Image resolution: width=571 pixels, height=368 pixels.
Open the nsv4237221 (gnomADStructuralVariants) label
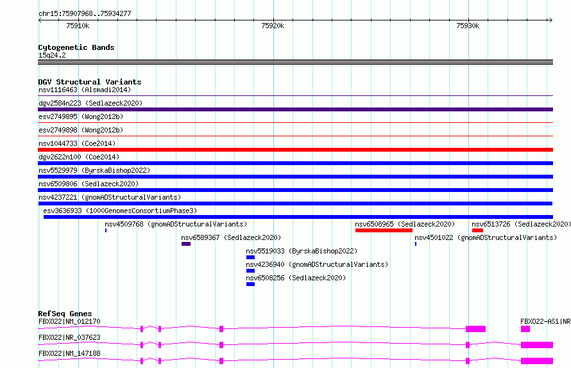[x=110, y=197]
